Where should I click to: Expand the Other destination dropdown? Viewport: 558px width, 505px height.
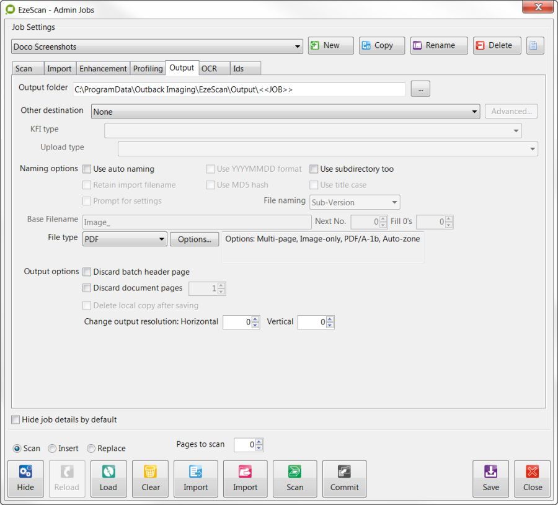[x=285, y=112]
